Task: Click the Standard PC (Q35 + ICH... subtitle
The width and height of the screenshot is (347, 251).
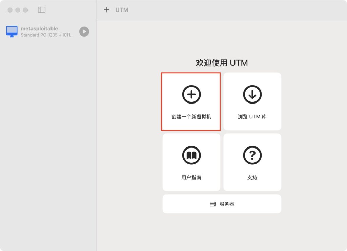Action: coord(47,35)
